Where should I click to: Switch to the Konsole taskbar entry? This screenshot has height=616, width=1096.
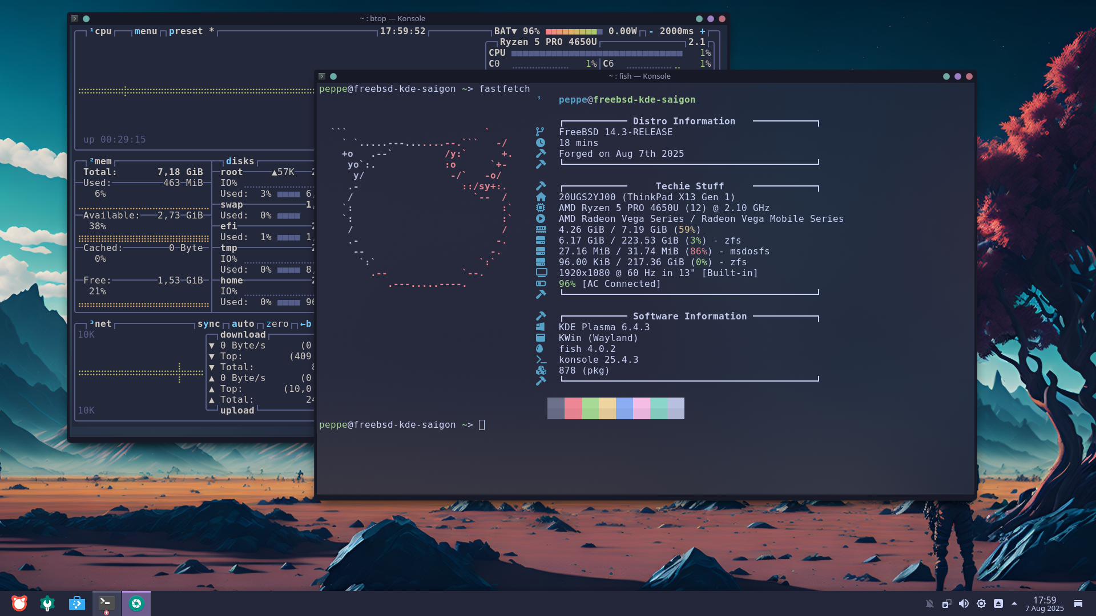106,603
